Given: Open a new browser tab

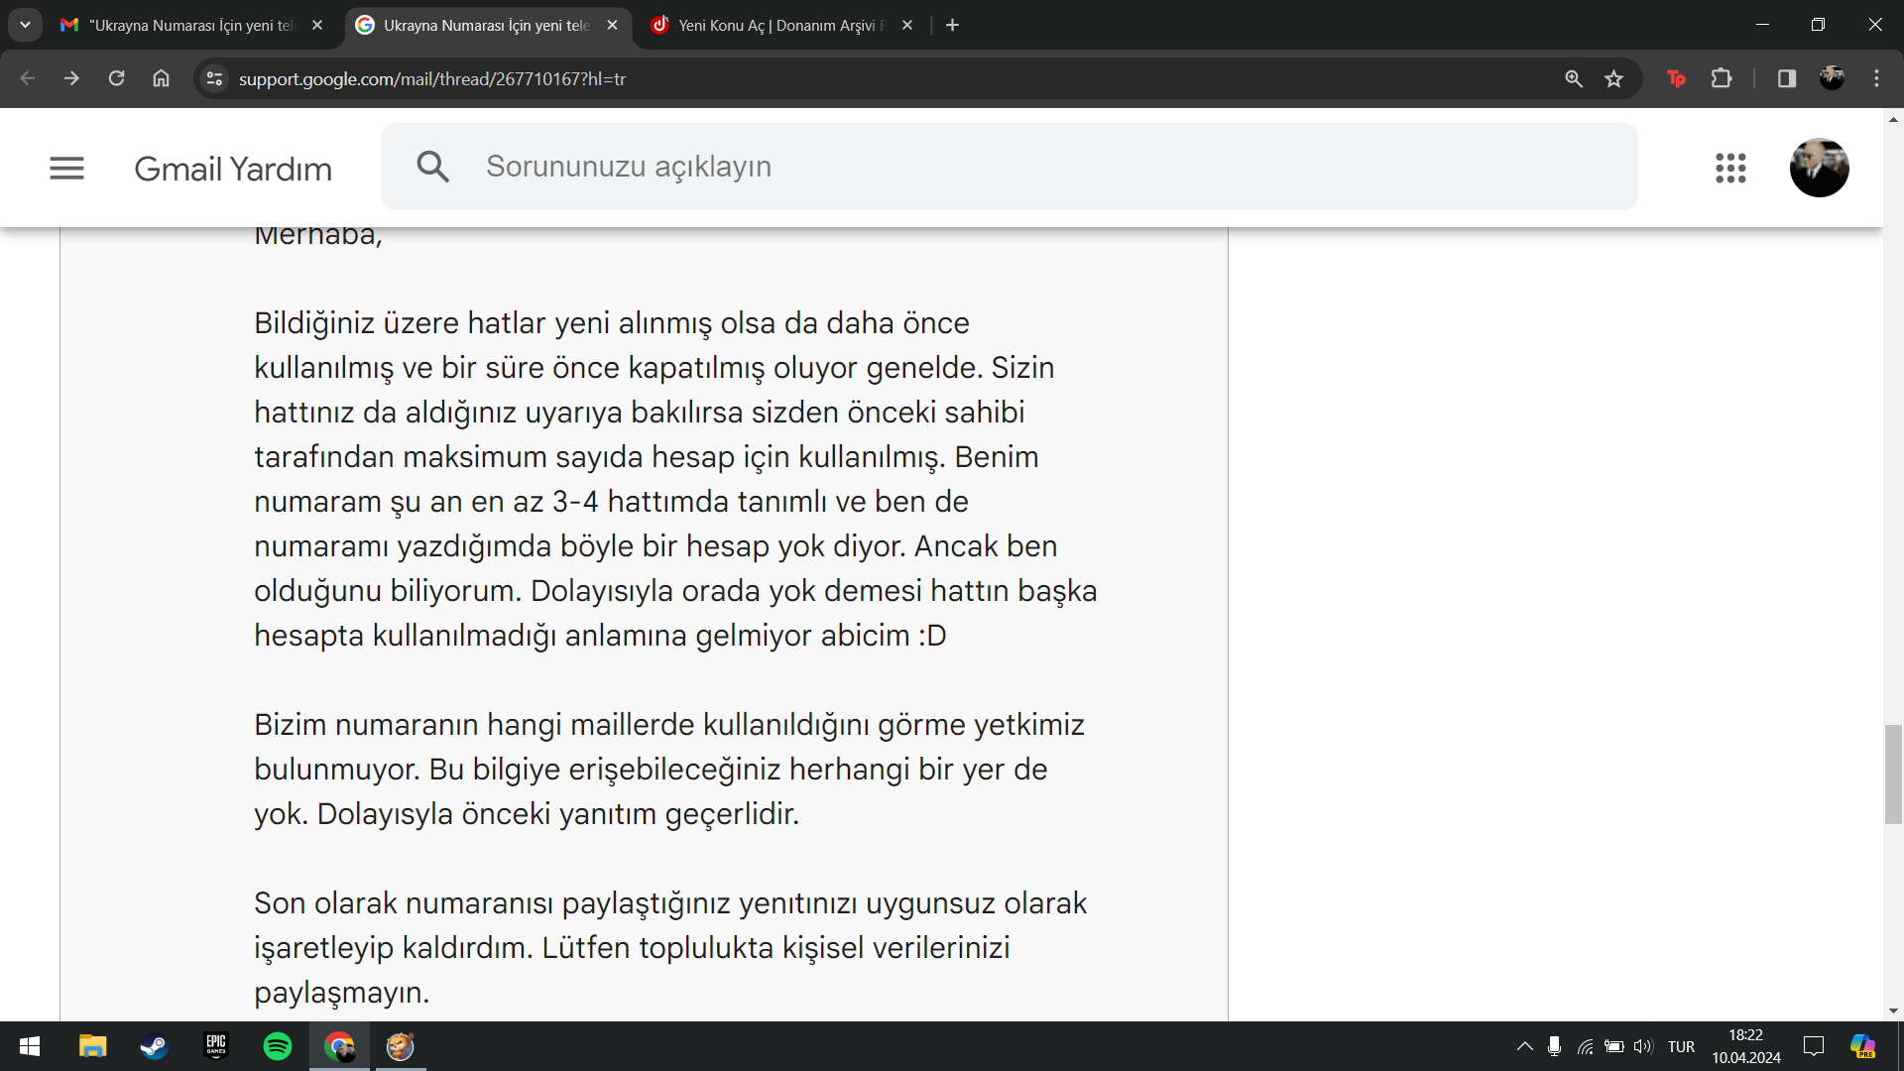Looking at the screenshot, I should click(952, 25).
